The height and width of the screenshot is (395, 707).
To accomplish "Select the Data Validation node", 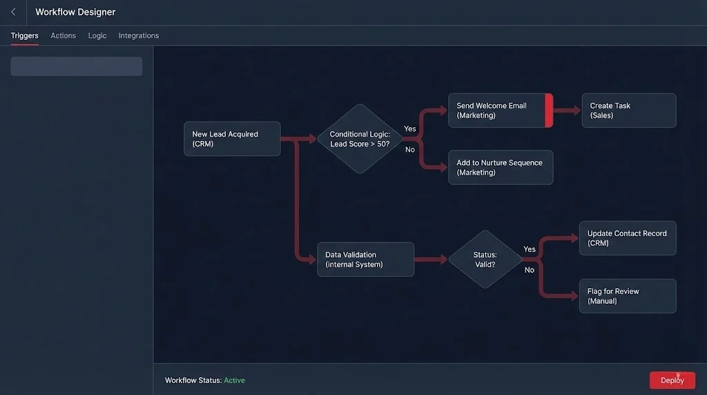I will tap(365, 260).
